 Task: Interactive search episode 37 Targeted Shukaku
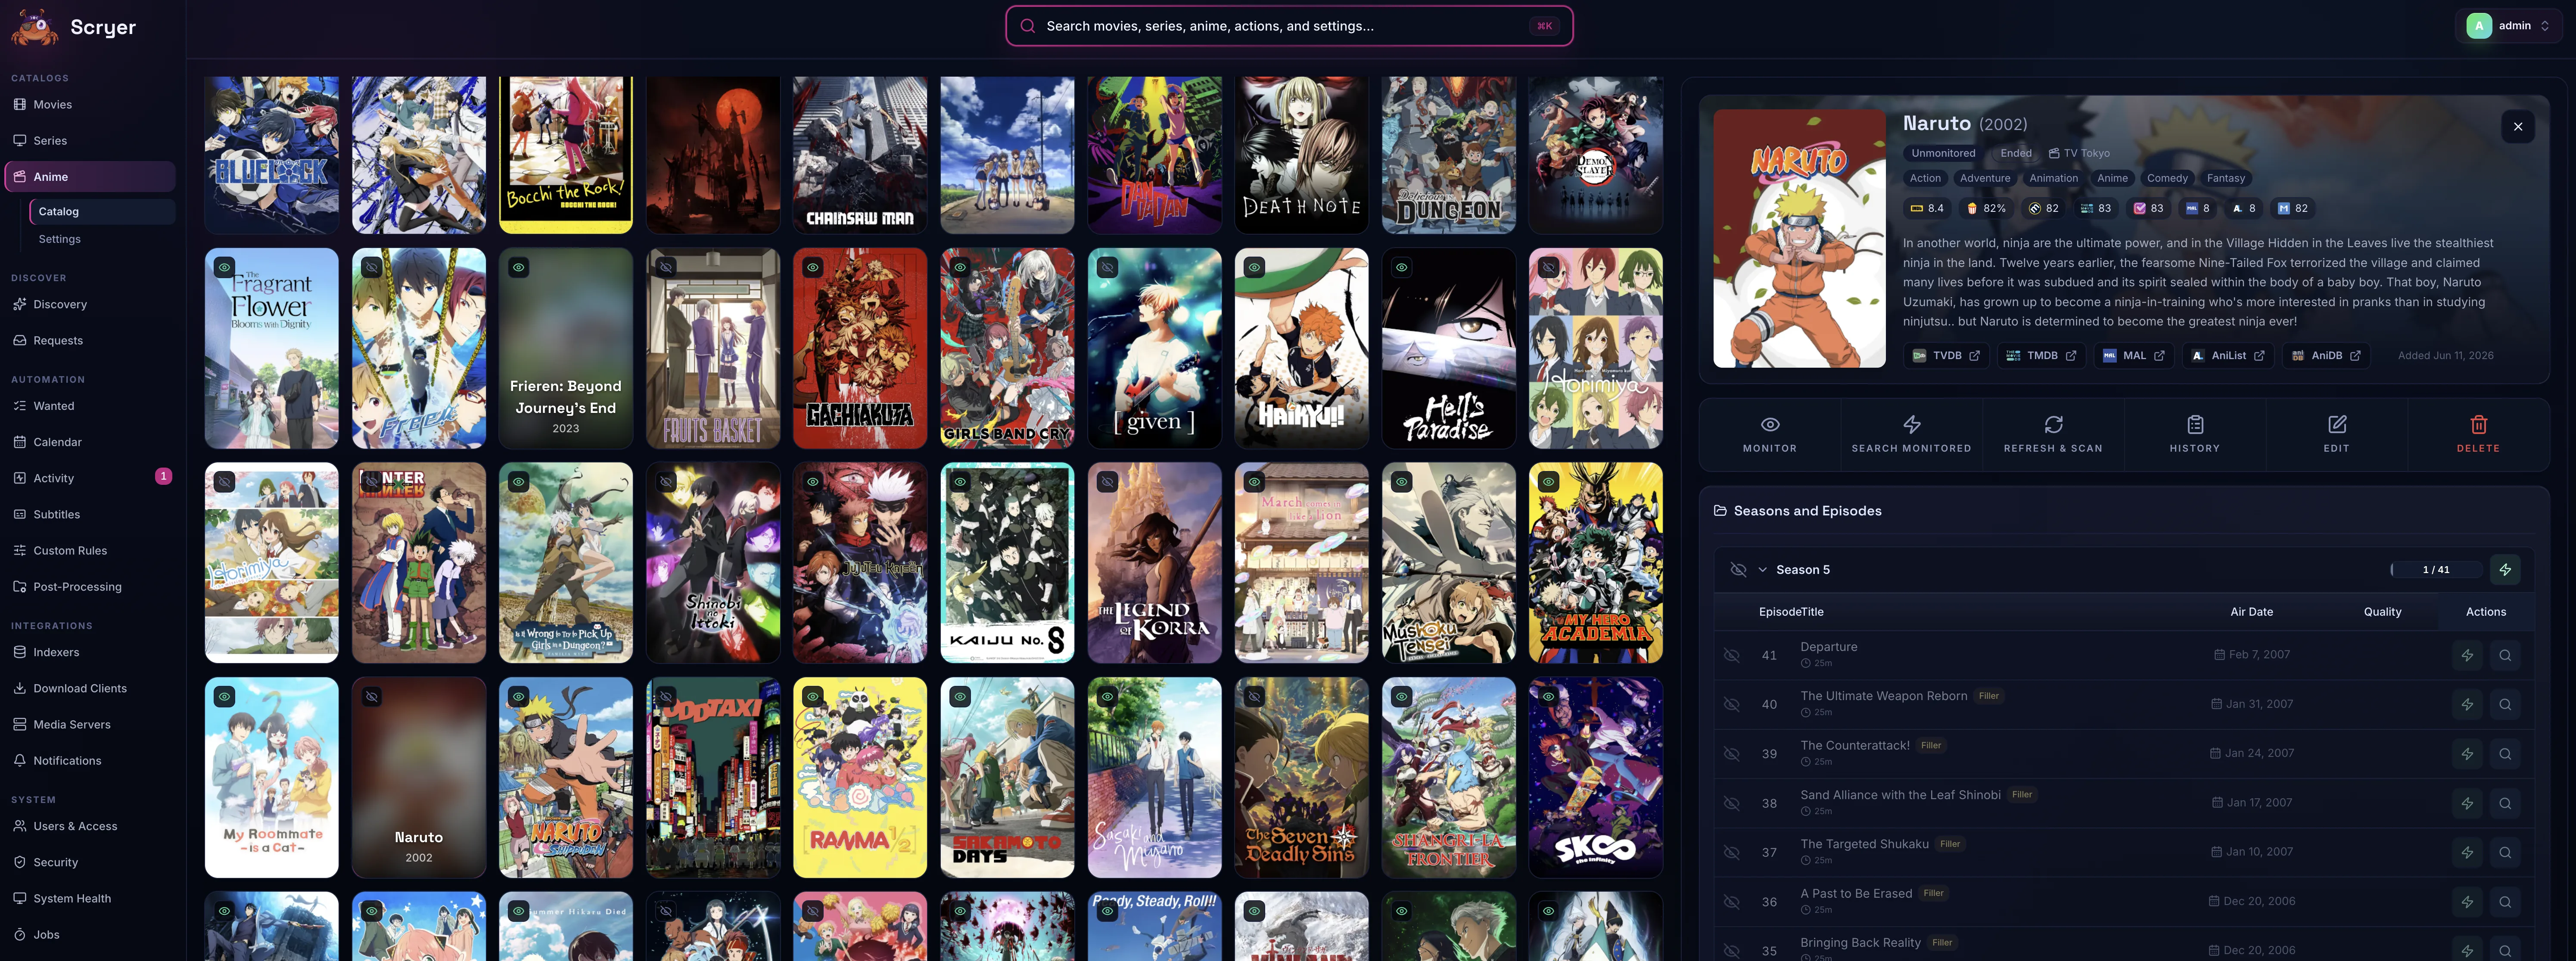click(x=2505, y=852)
